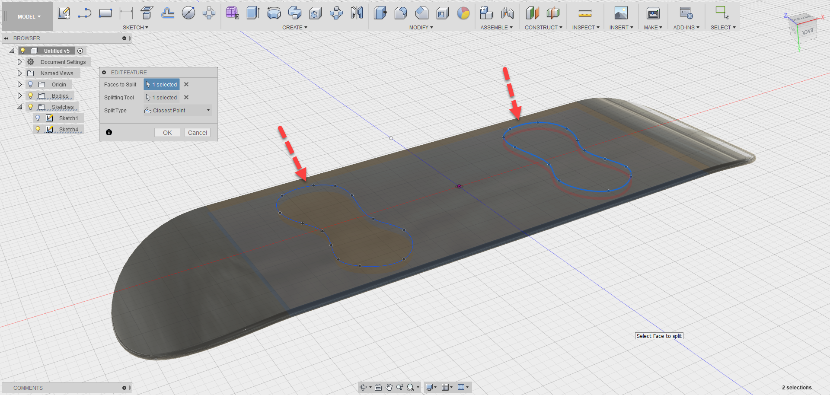The image size is (830, 395).
Task: Open the Split Type dropdown showing Closest Point
Action: pyautogui.click(x=208, y=110)
